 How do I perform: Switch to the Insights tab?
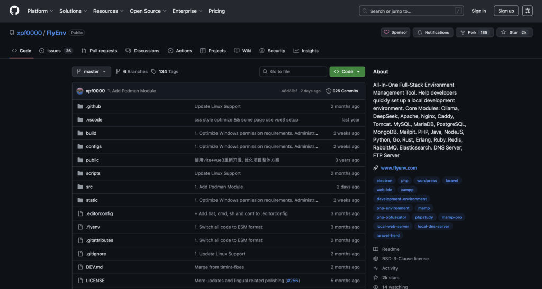pos(306,51)
